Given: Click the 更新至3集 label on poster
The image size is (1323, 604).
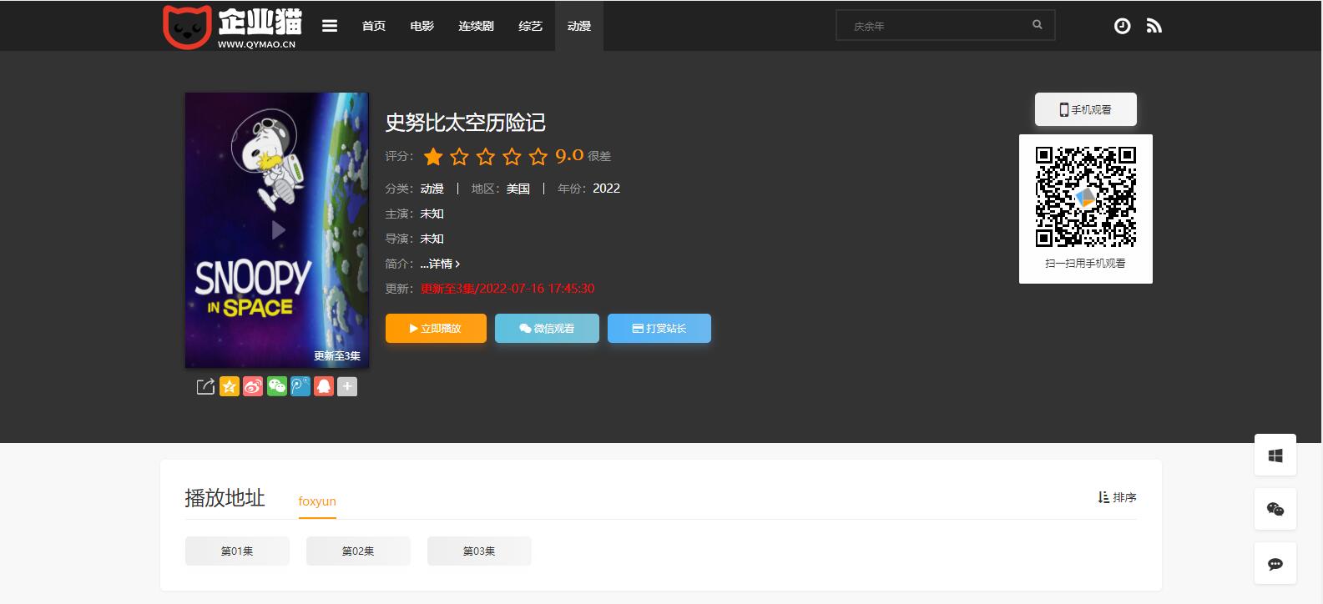Looking at the screenshot, I should (337, 356).
